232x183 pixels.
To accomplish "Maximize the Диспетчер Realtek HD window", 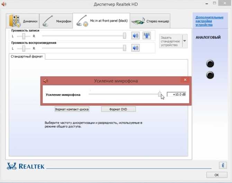I will (215, 3).
